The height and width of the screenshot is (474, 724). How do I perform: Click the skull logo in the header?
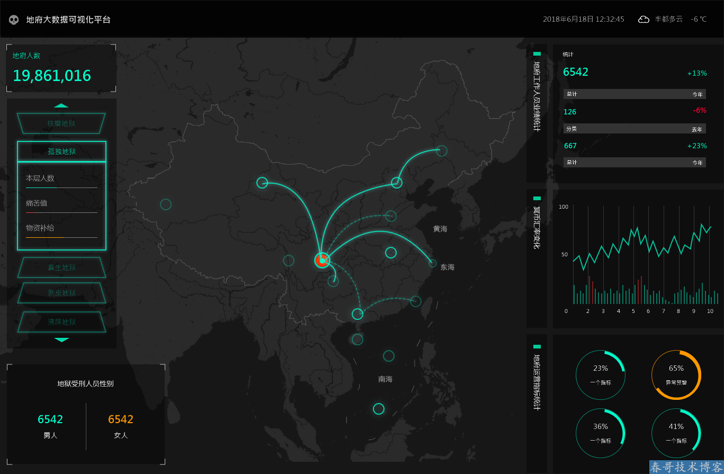click(14, 20)
